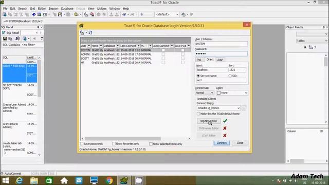329x185 pixels.
Task: Open Internet Explorer from the taskbar
Action: click(x=19, y=180)
